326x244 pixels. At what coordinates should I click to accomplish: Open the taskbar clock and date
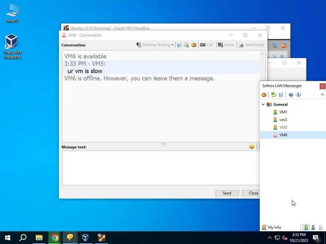tap(299, 238)
